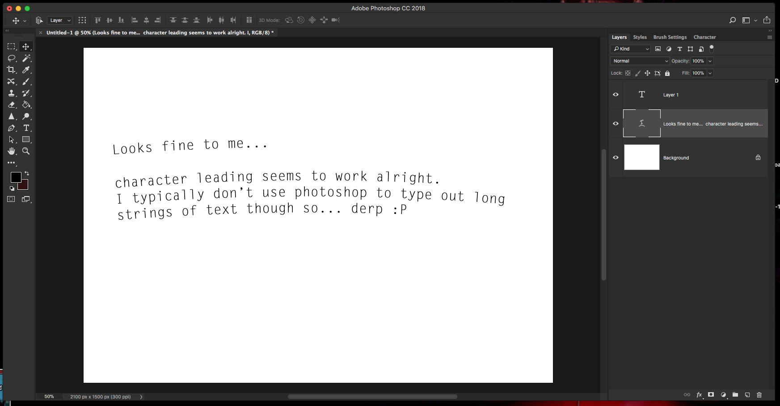Select the Paint Bucket tool
This screenshot has height=406, width=780.
(26, 105)
